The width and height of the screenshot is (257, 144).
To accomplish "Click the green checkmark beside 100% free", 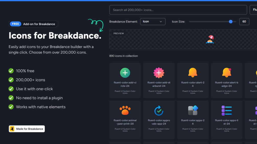I will click(x=11, y=71).
